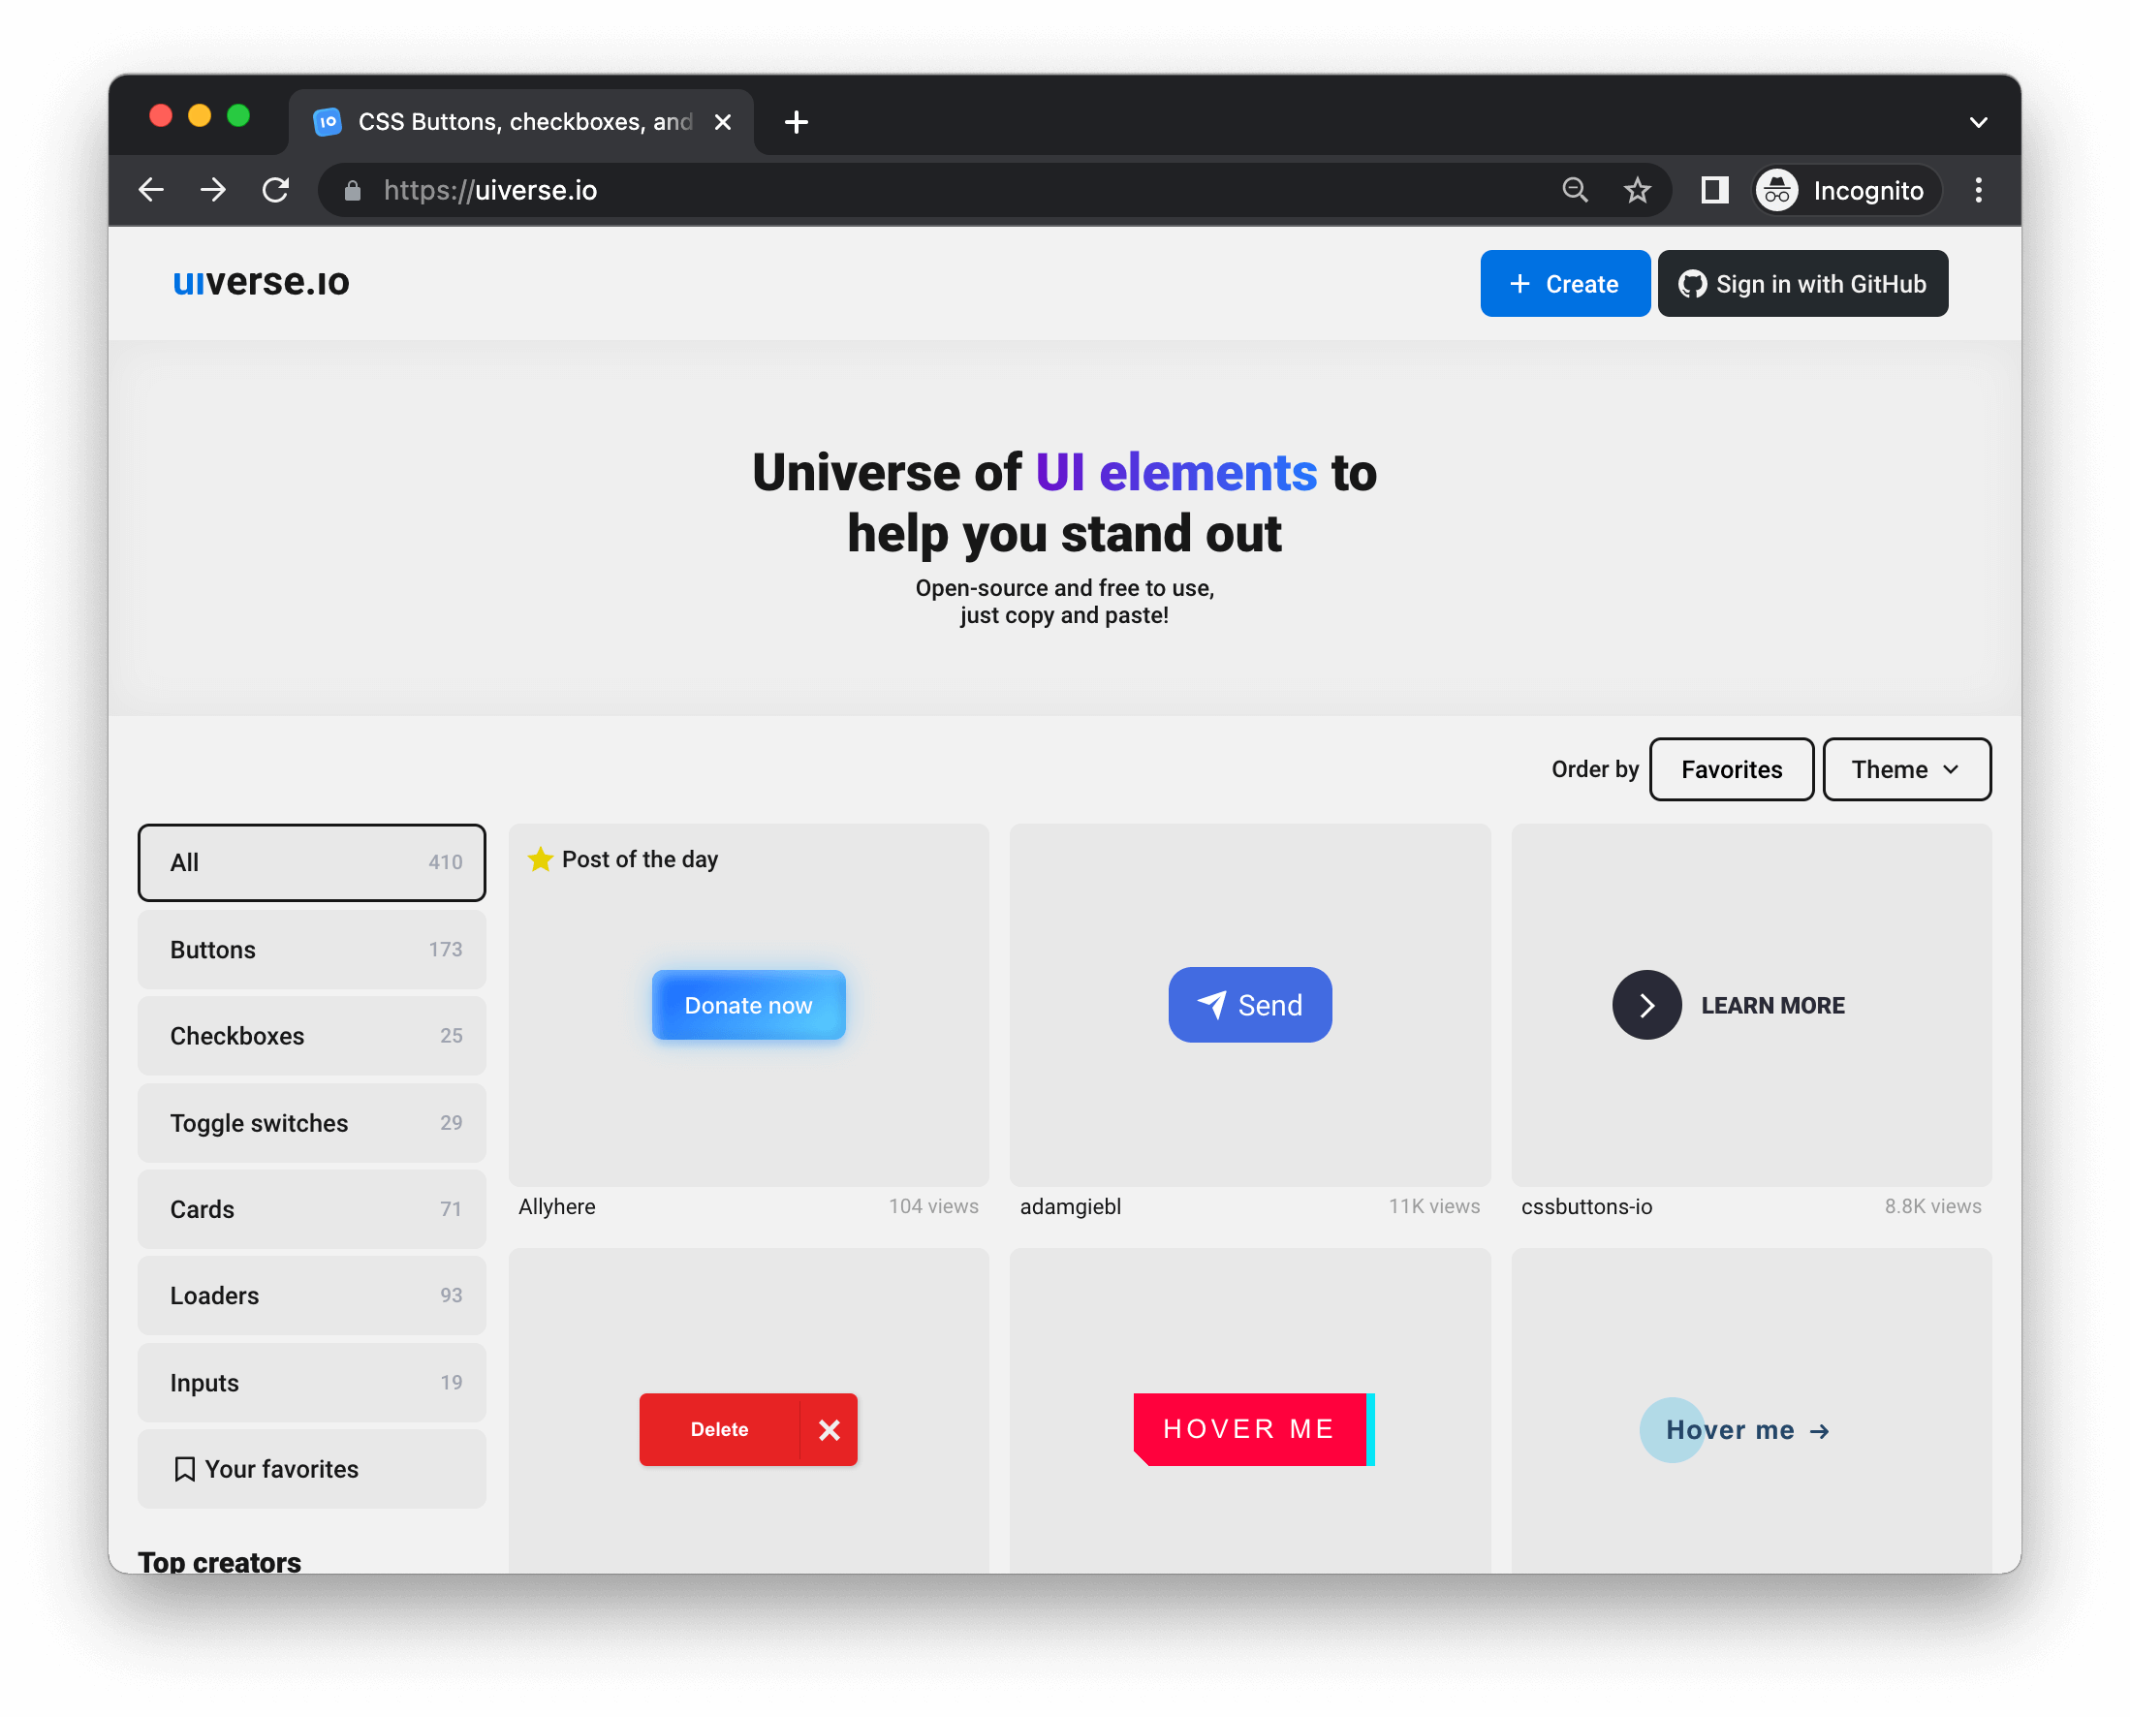Click the Donate now button preview
Screen dimensions: 2130x1717
[x=748, y=1005]
